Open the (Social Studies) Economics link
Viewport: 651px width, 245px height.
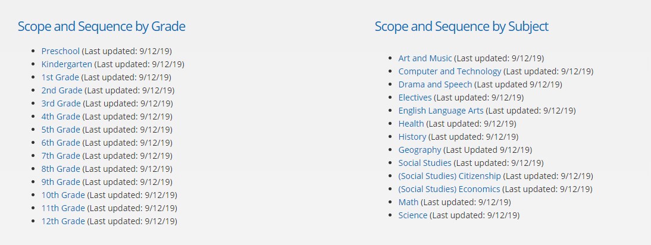pyautogui.click(x=449, y=189)
